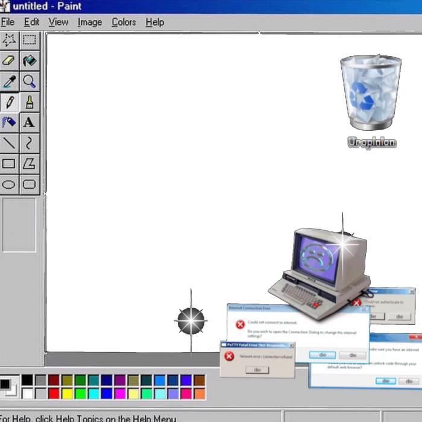
Task: Click the foreground/background color indicator box
Action: [10, 387]
